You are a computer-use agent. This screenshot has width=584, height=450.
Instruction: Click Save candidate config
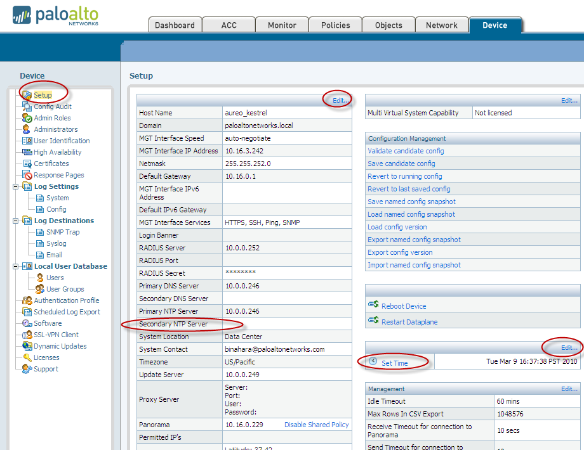pyautogui.click(x=401, y=164)
